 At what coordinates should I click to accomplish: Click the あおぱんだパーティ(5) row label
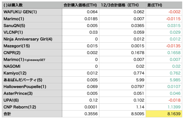coord(32,80)
